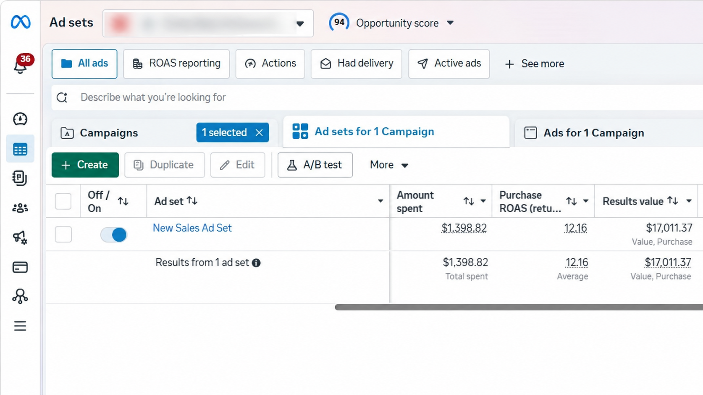This screenshot has width=703, height=395.
Task: Click the horizontal table scrollbar
Action: [x=519, y=307]
